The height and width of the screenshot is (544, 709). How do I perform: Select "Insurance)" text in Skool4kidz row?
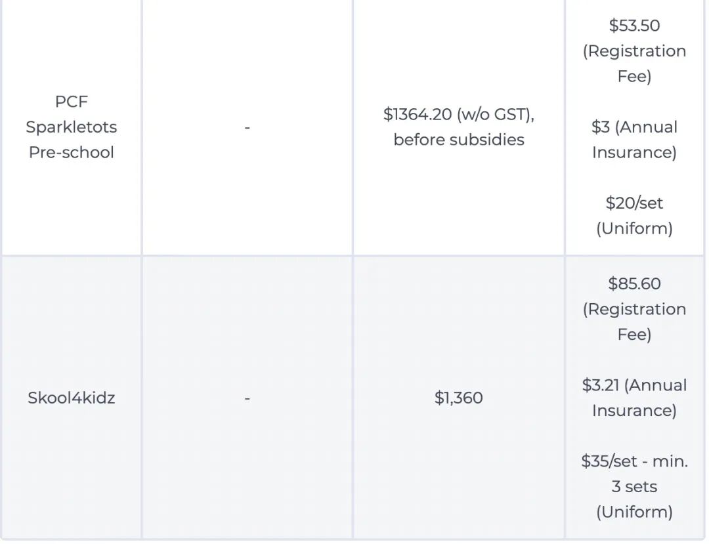(634, 411)
